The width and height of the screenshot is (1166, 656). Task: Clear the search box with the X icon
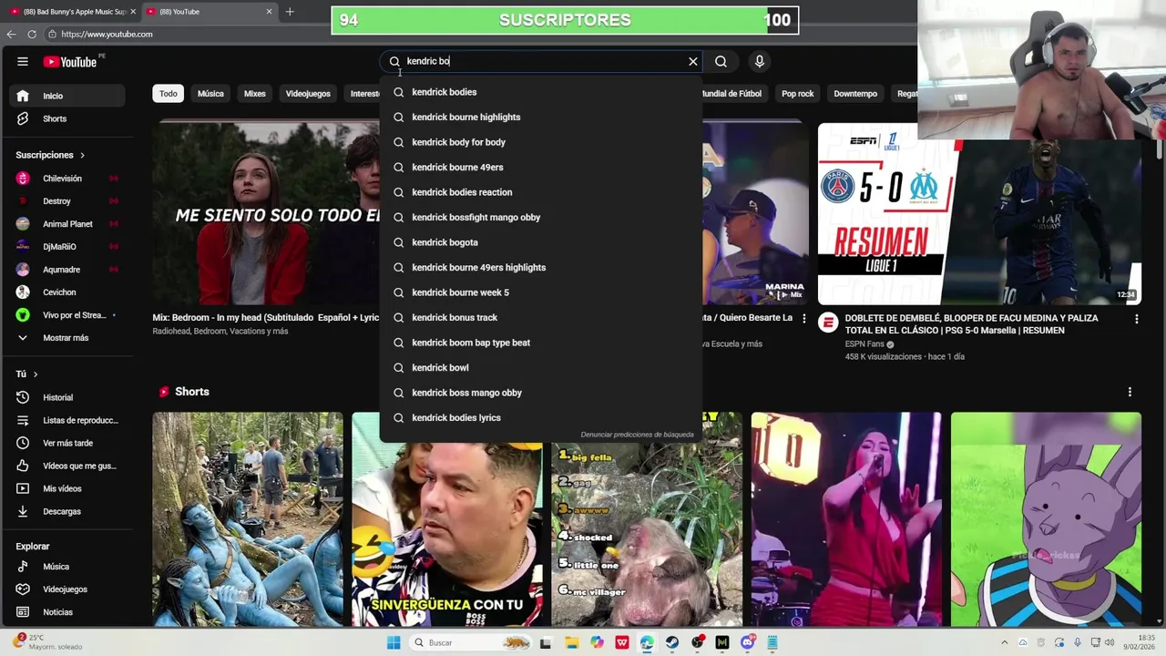[x=693, y=61]
